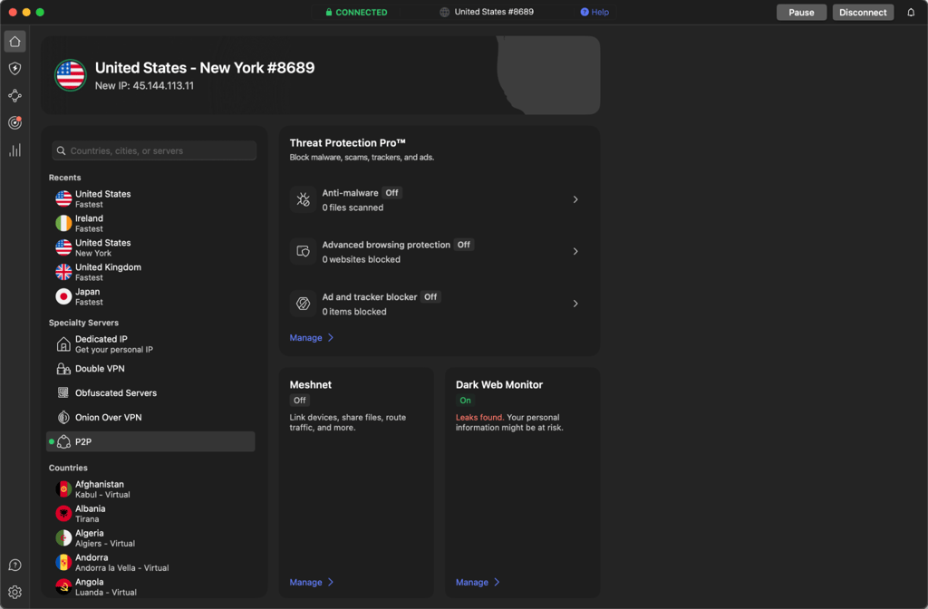Viewport: 928px width, 609px height.
Task: Select United Kingdom Fastest recent server
Action: [151, 272]
